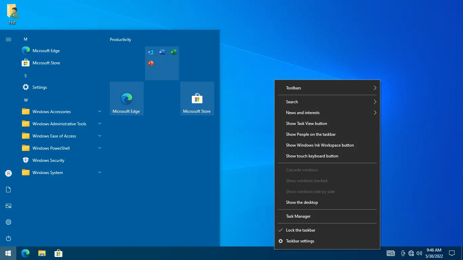This screenshot has height=260, width=463.
Task: Expand the Start hamburger menu
Action: pos(8,40)
